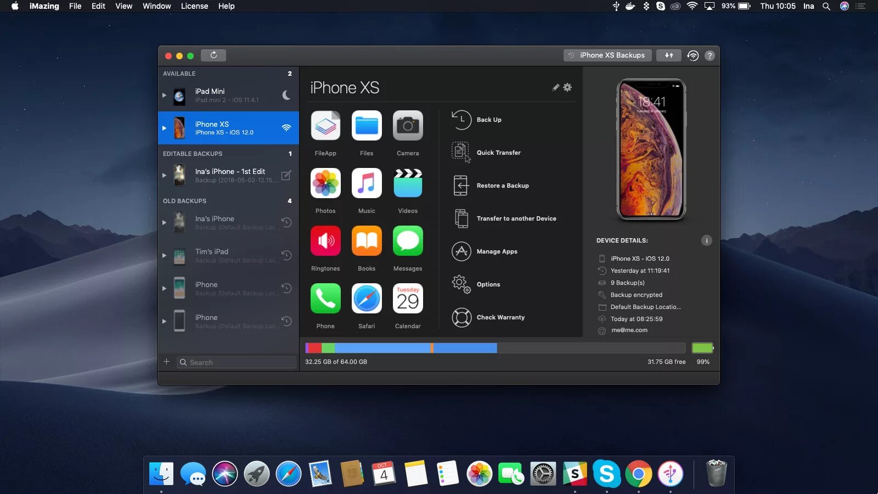
Task: Open the Messages icon
Action: [x=408, y=241]
